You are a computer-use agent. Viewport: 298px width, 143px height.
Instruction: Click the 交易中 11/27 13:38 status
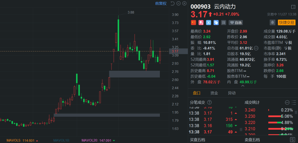(282, 14)
